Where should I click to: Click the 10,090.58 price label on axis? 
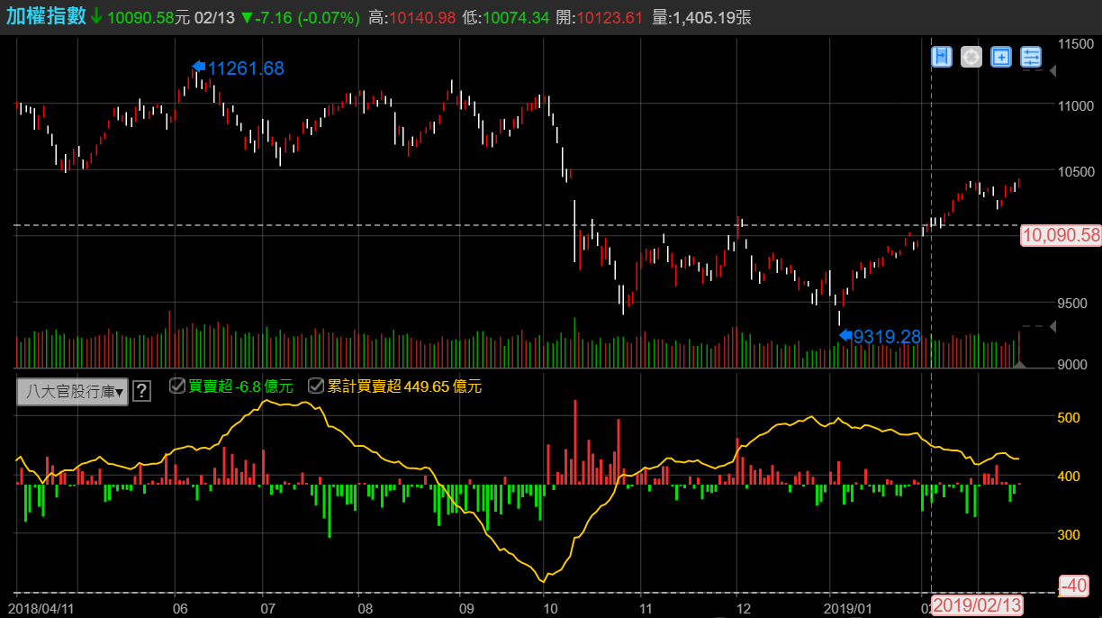coord(1061,236)
